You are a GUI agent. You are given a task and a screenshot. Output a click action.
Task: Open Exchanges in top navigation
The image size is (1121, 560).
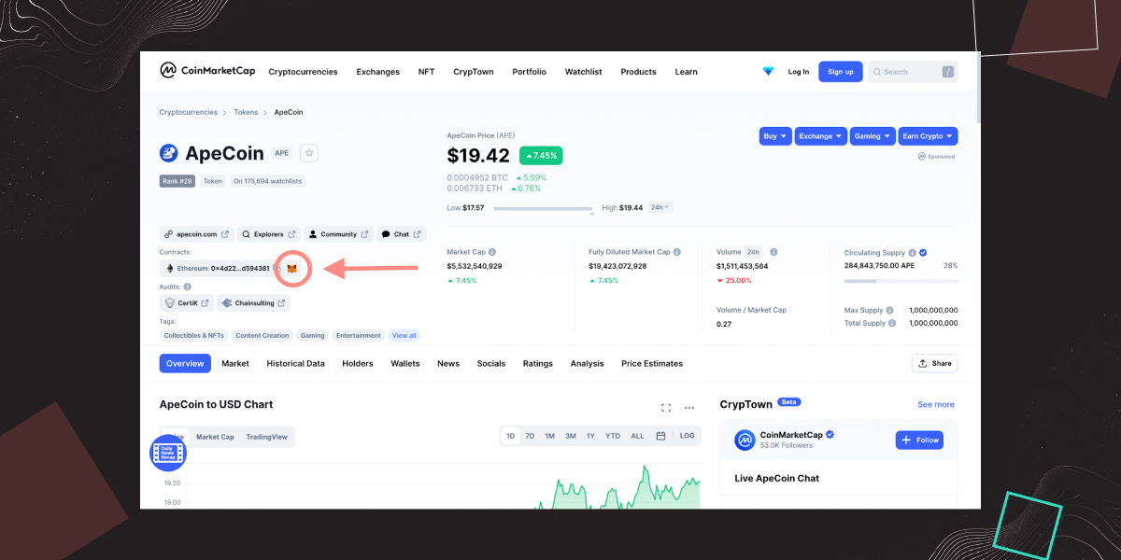tap(377, 72)
